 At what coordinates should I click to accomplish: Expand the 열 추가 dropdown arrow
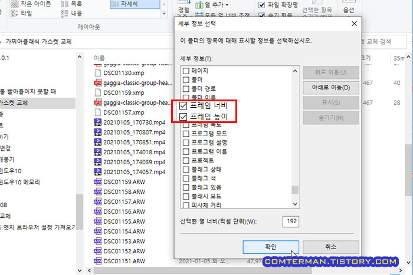coord(227,5)
